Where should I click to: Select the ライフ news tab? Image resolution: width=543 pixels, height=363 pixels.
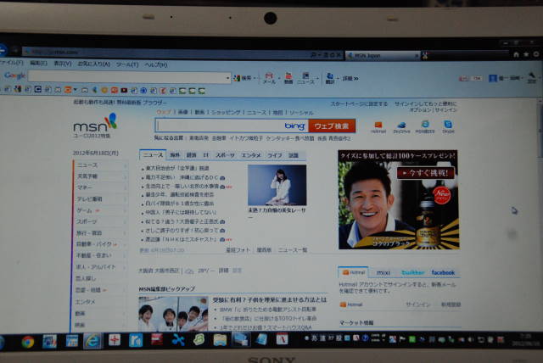275,155
